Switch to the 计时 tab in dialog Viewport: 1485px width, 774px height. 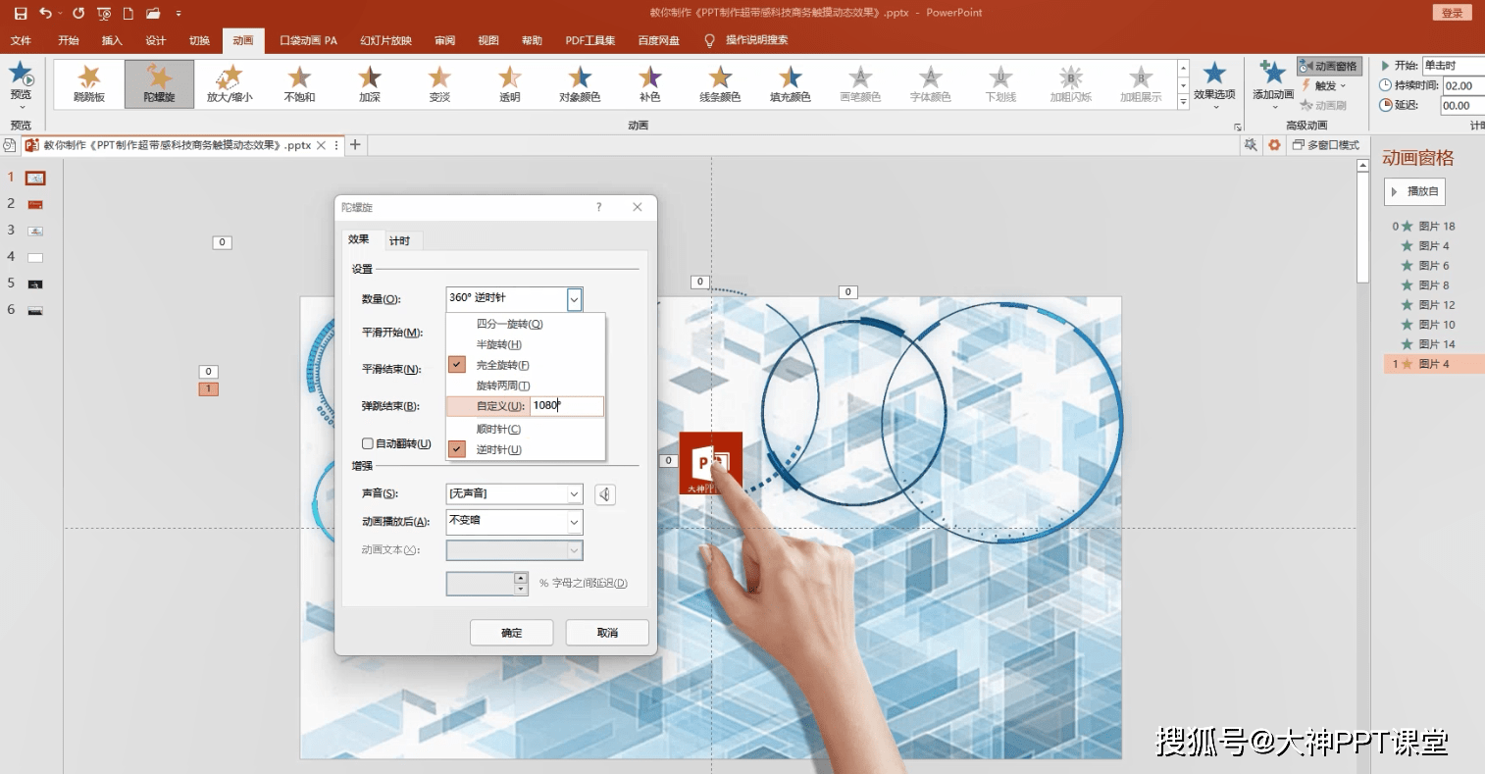[399, 240]
